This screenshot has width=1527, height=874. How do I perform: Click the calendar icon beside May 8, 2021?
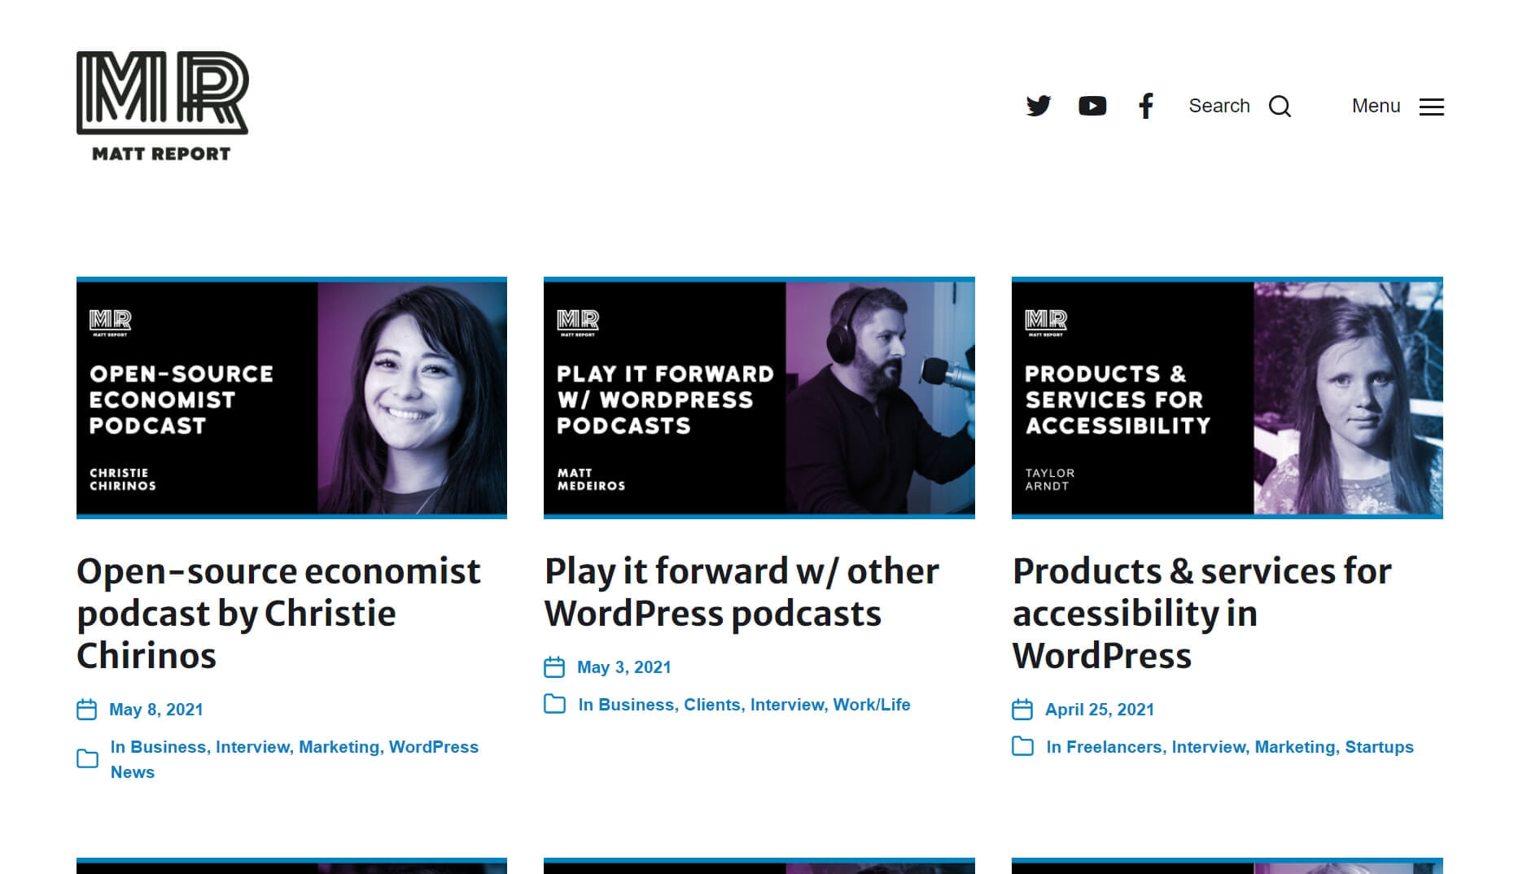click(x=88, y=709)
